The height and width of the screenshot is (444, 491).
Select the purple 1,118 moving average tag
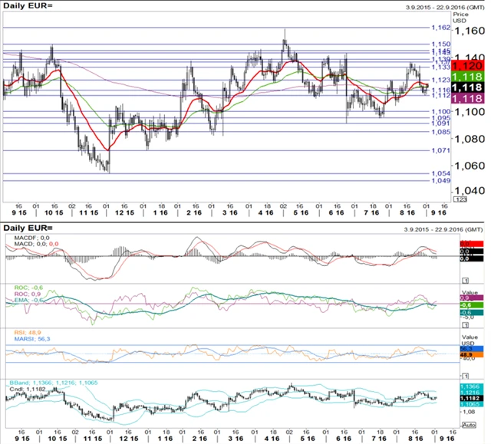tap(466, 99)
